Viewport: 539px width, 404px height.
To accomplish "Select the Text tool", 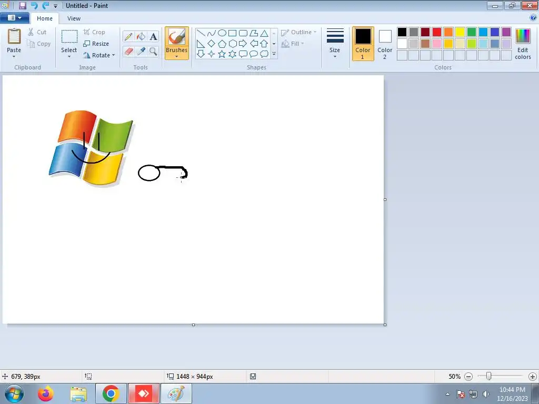I will coord(153,36).
